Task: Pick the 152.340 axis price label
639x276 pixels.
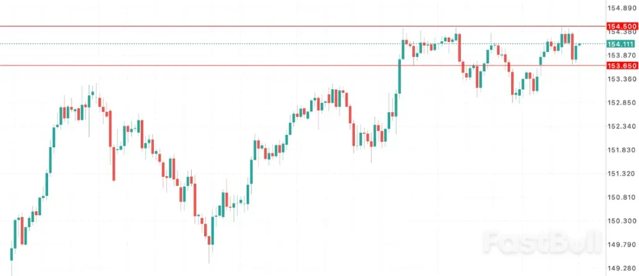Action: (x=622, y=126)
